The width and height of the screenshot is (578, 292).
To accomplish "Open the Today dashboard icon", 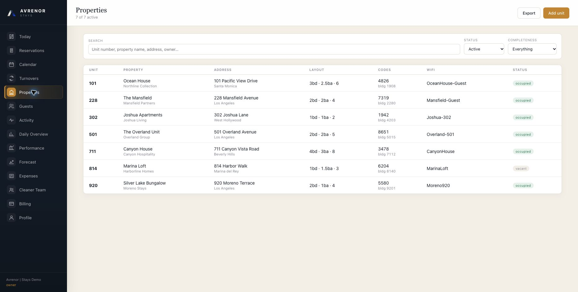I will coord(11,37).
